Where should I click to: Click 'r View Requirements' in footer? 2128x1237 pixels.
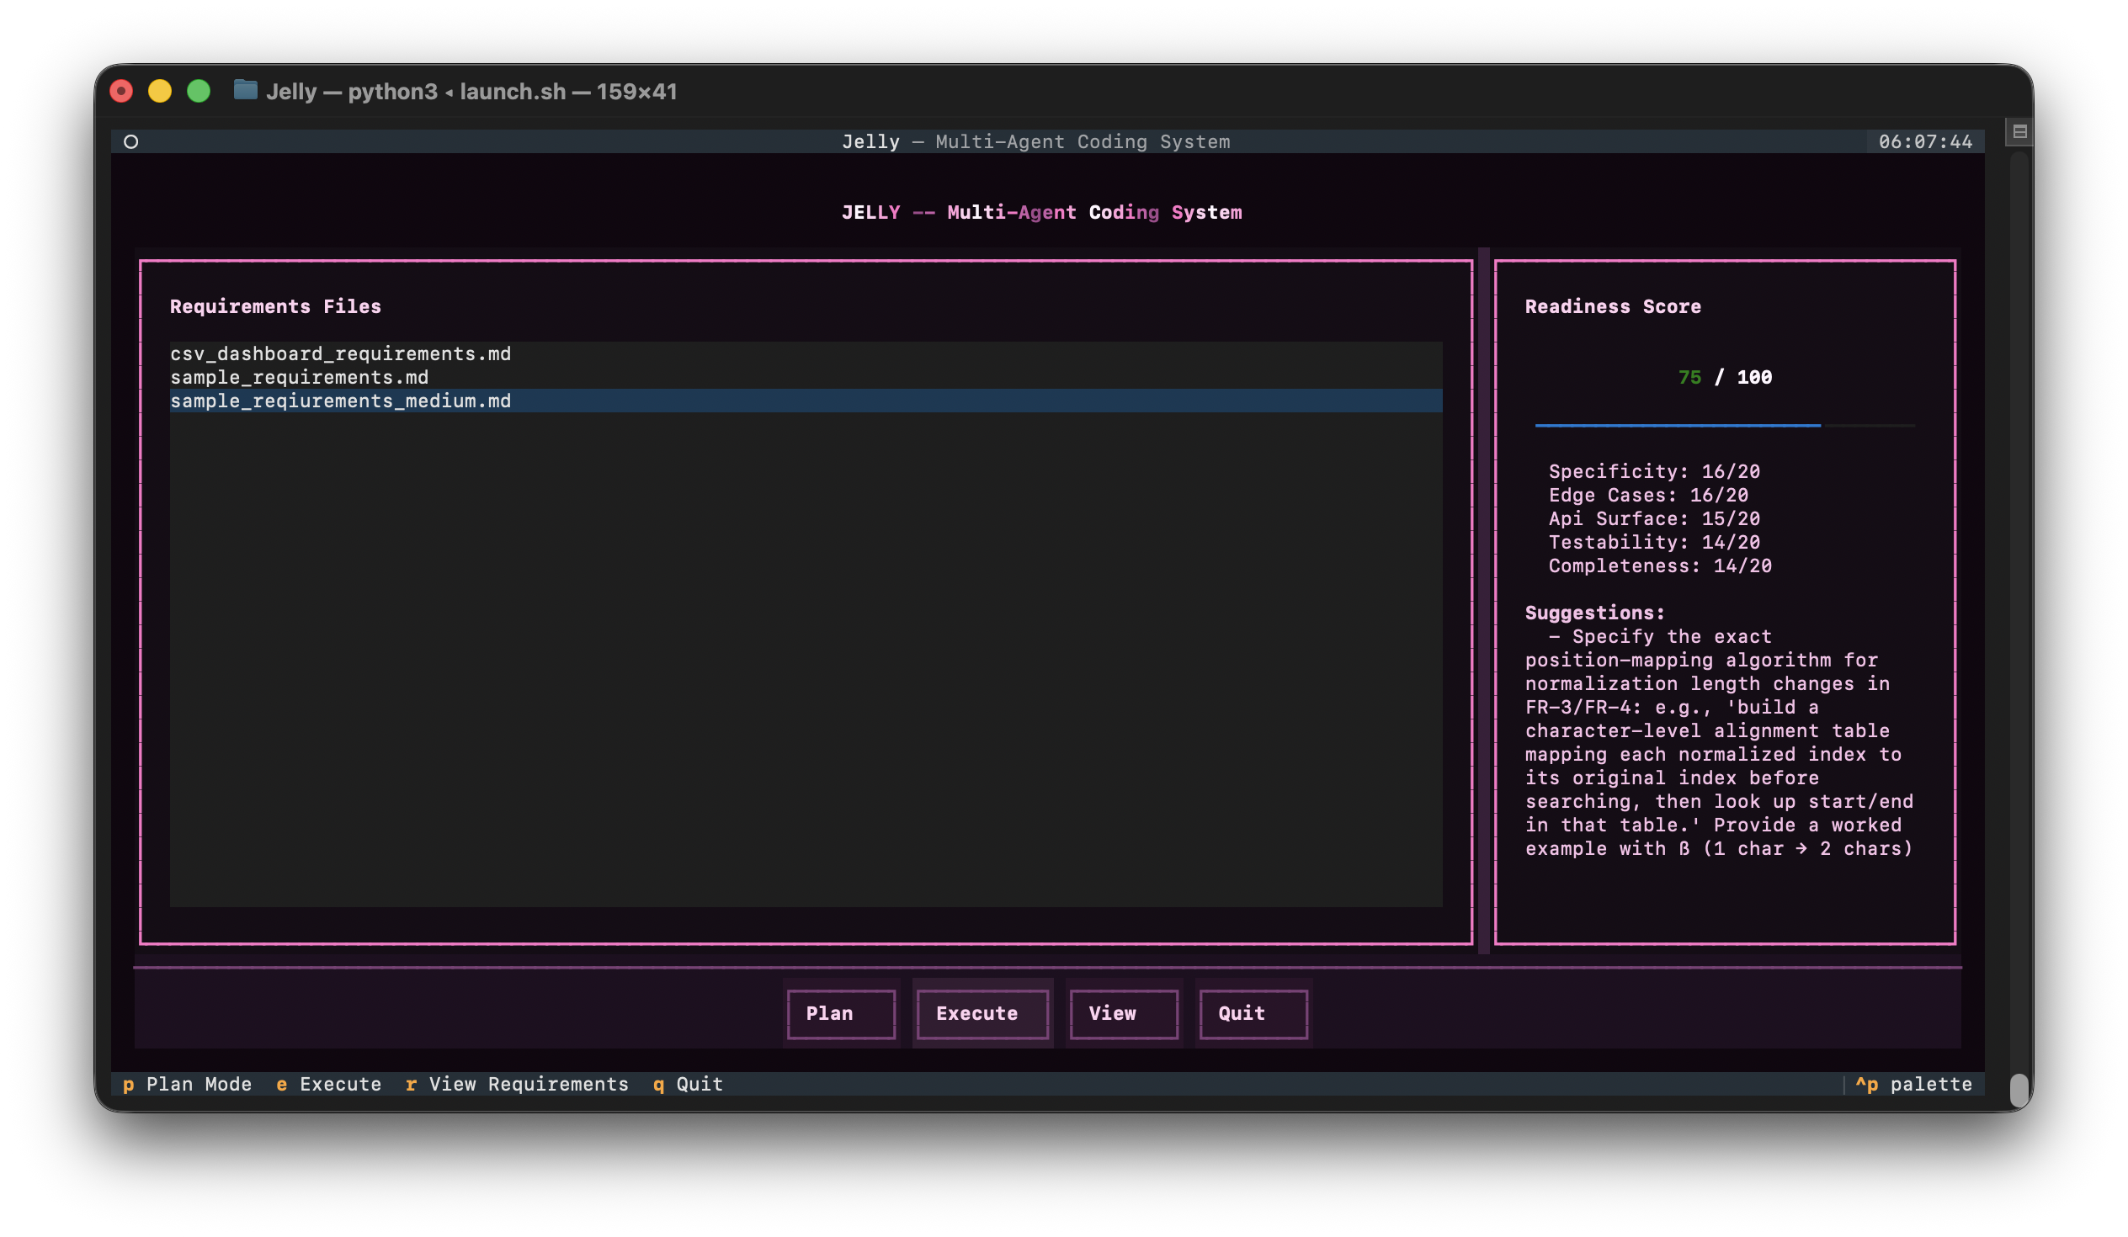[517, 1084]
